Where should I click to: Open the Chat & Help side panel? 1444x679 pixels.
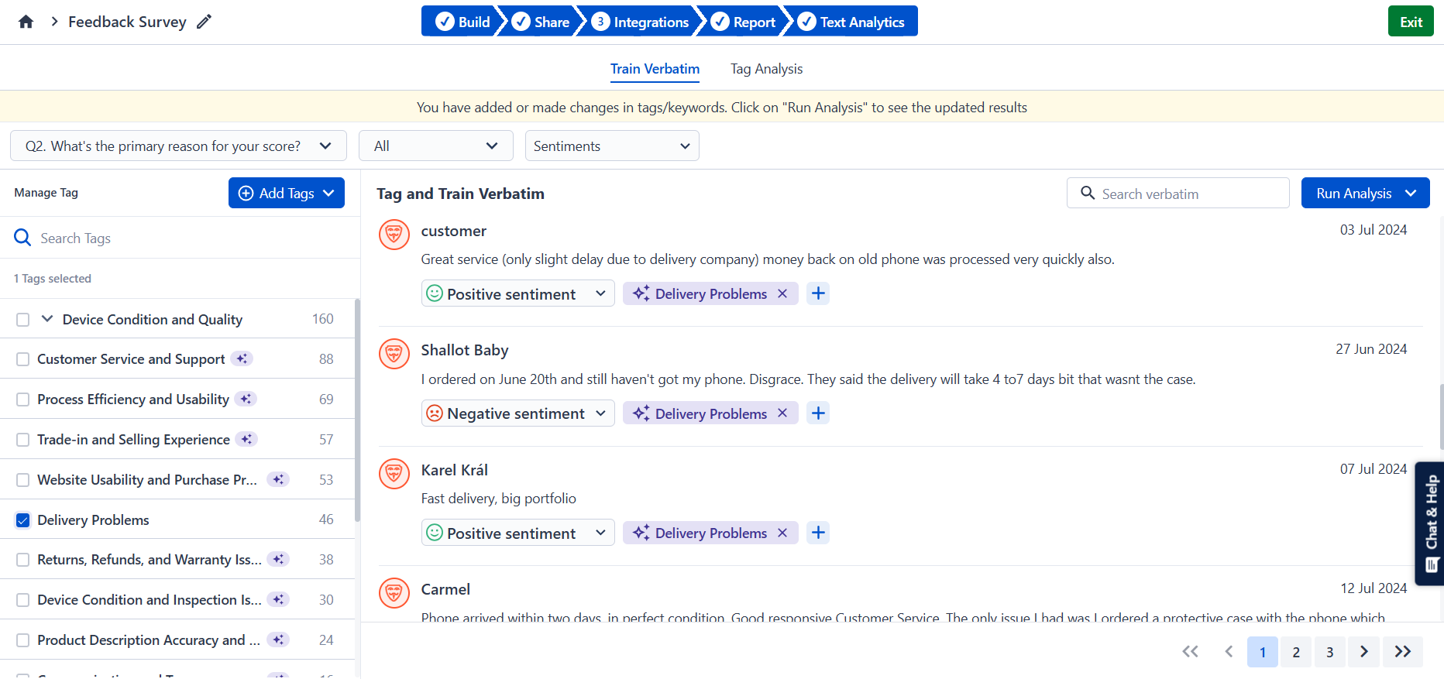[x=1430, y=523]
